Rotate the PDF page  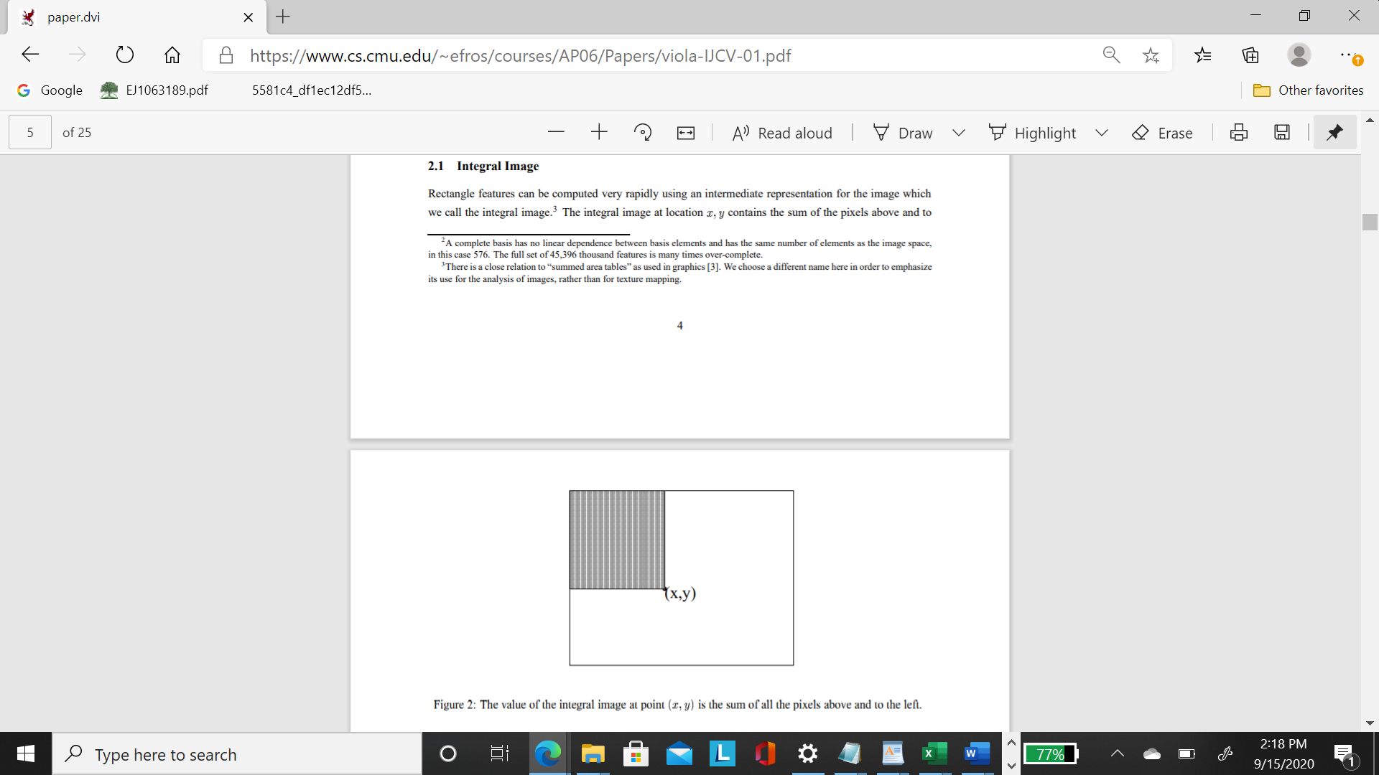(643, 133)
